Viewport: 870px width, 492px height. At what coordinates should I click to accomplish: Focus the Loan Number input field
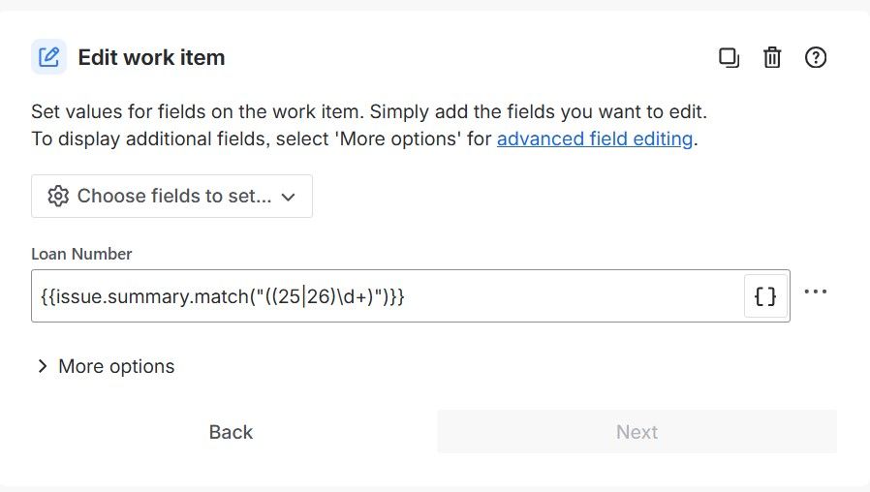click(388, 296)
